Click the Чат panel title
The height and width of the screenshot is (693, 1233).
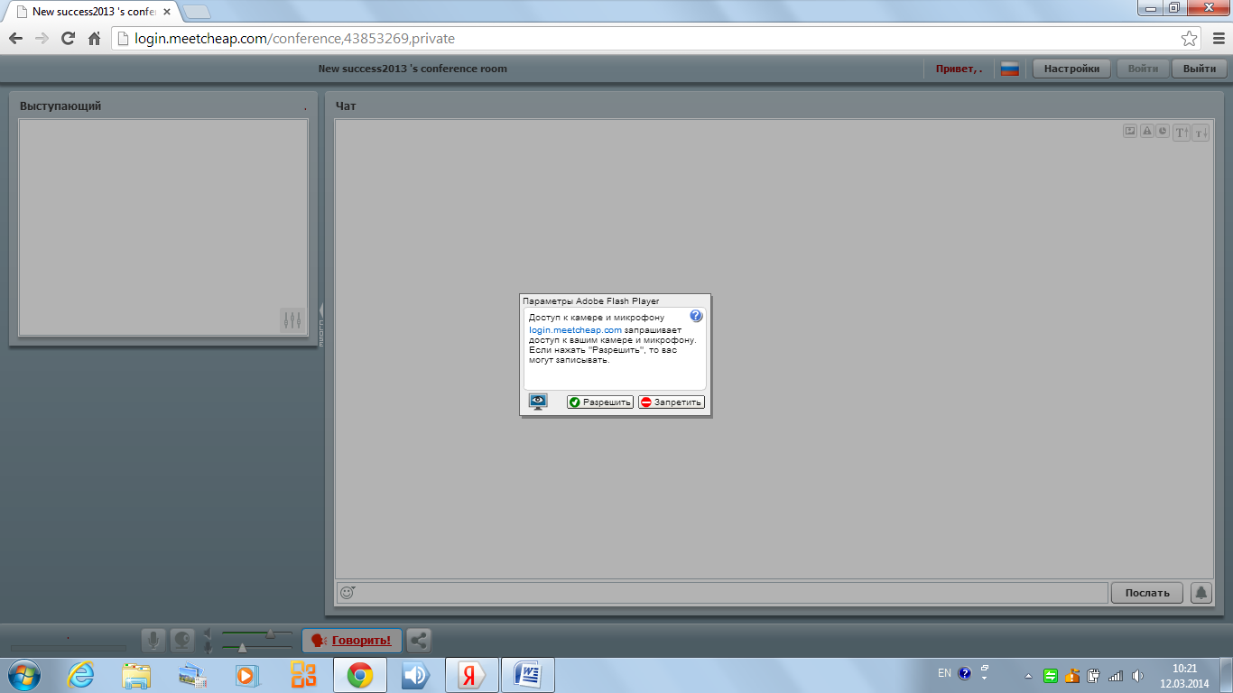[346, 106]
